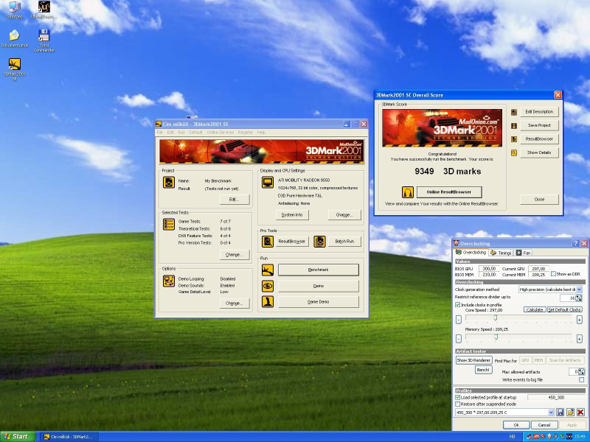Delete the profile with red X icon

click(580, 413)
